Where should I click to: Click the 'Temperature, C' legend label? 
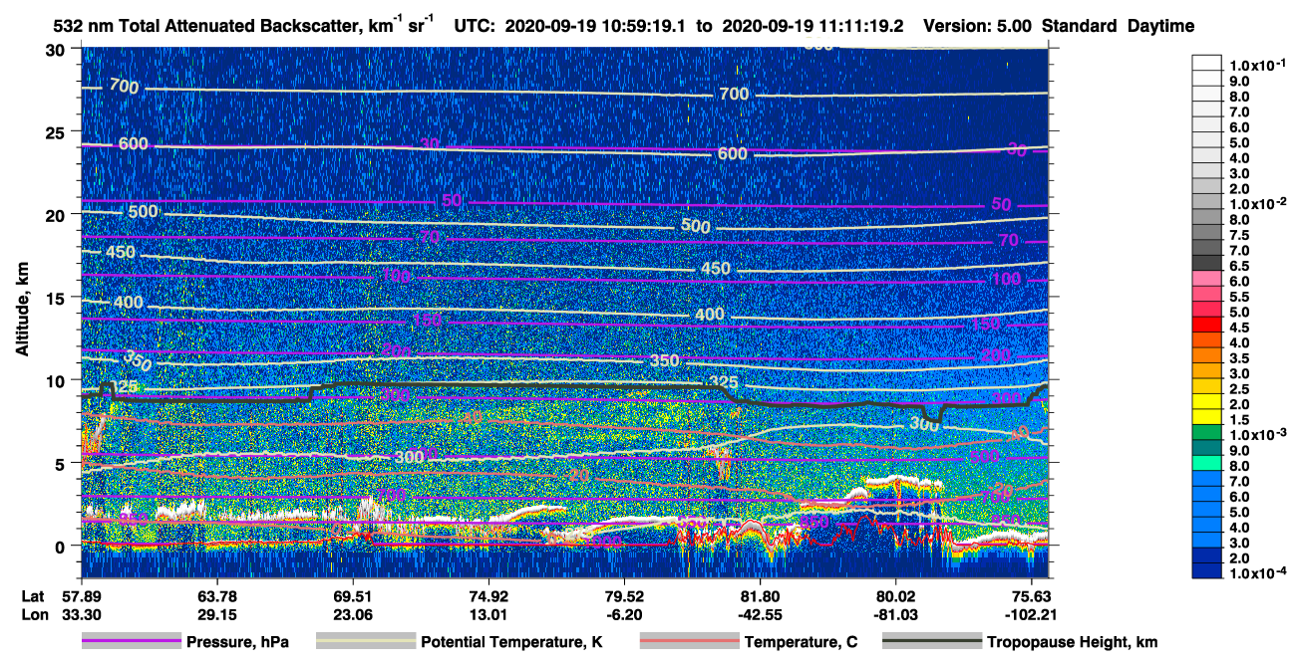[x=801, y=642]
